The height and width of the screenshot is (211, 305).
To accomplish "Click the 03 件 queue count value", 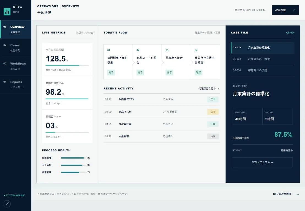I will pyautogui.click(x=52, y=126).
